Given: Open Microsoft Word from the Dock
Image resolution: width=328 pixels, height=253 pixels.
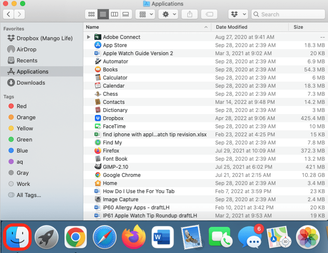Looking at the screenshot, I should (163, 237).
